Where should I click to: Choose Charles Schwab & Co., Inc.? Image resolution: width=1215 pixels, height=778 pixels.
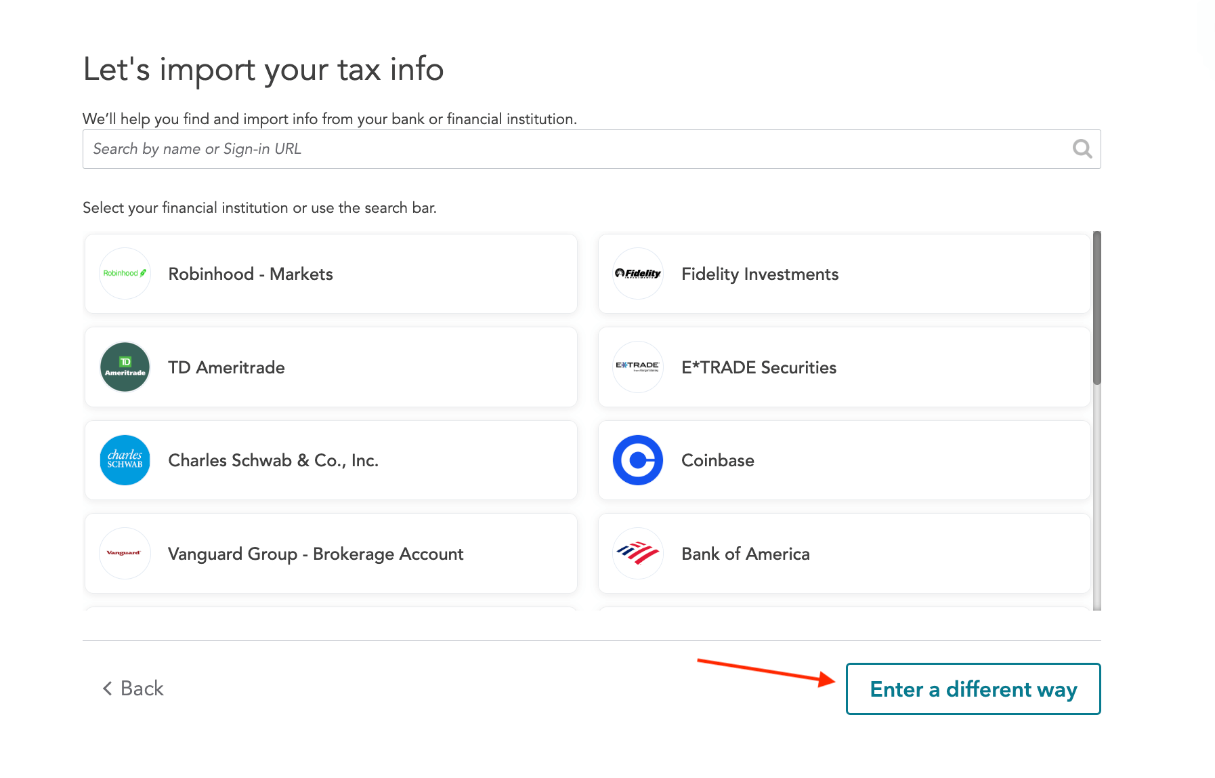tap(273, 460)
